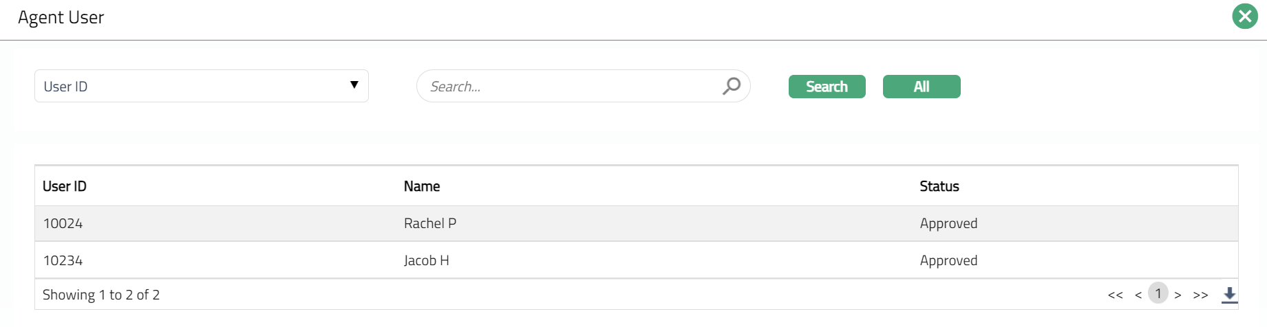Open the User ID filter dropdown

click(201, 86)
